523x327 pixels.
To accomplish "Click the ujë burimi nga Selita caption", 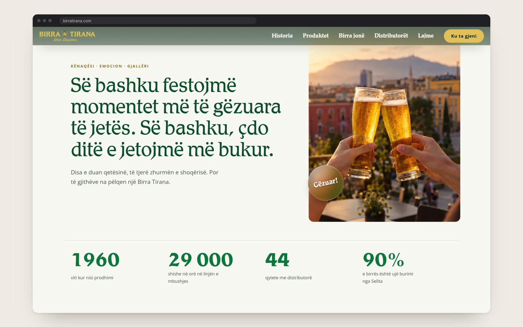I will pyautogui.click(x=388, y=277).
